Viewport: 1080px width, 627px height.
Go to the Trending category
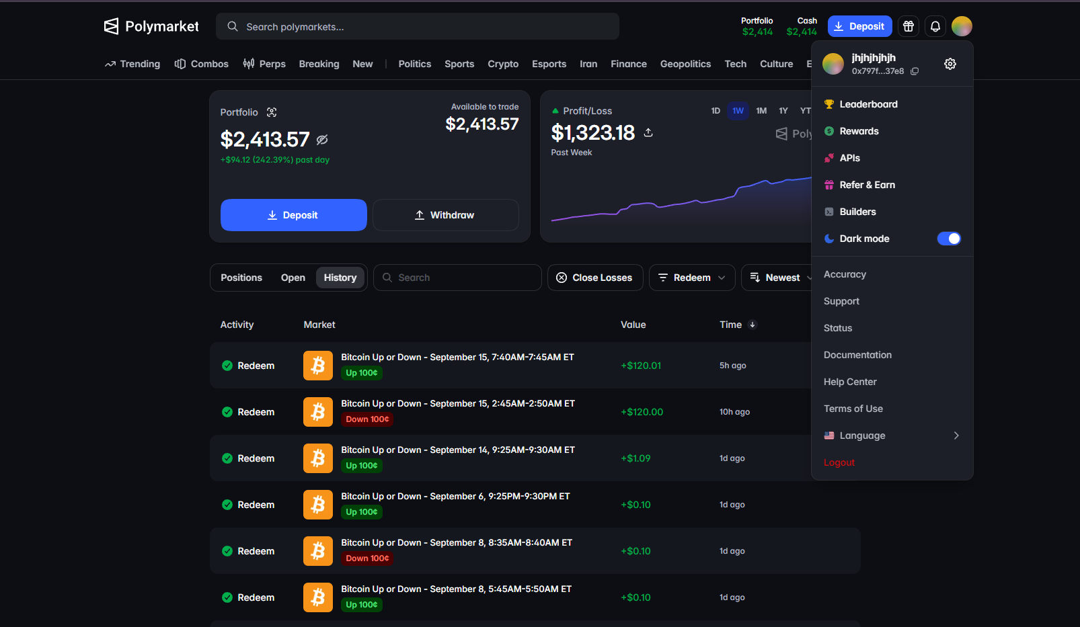coord(132,64)
